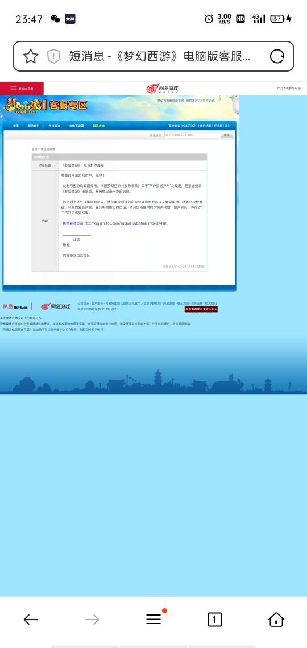Viewport: 307px width, 648px height.
Task: Select 在线咨询 navigation item
Action: pos(54,126)
